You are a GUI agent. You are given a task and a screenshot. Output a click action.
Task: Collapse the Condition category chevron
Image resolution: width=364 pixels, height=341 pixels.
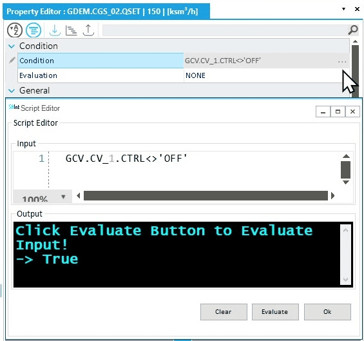12,46
